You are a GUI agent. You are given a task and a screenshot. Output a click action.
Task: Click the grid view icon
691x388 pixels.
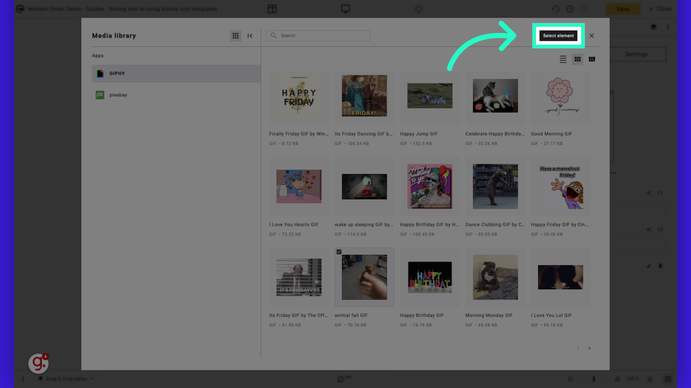578,59
